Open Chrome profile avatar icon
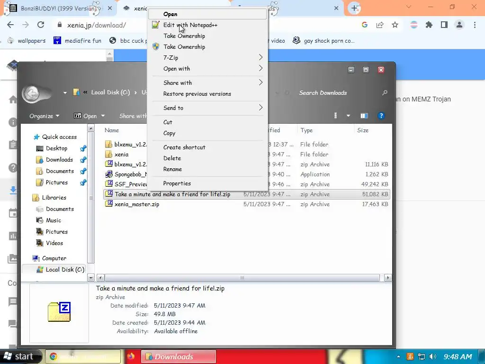Screen dimensions: 485x364 pos(459,25)
